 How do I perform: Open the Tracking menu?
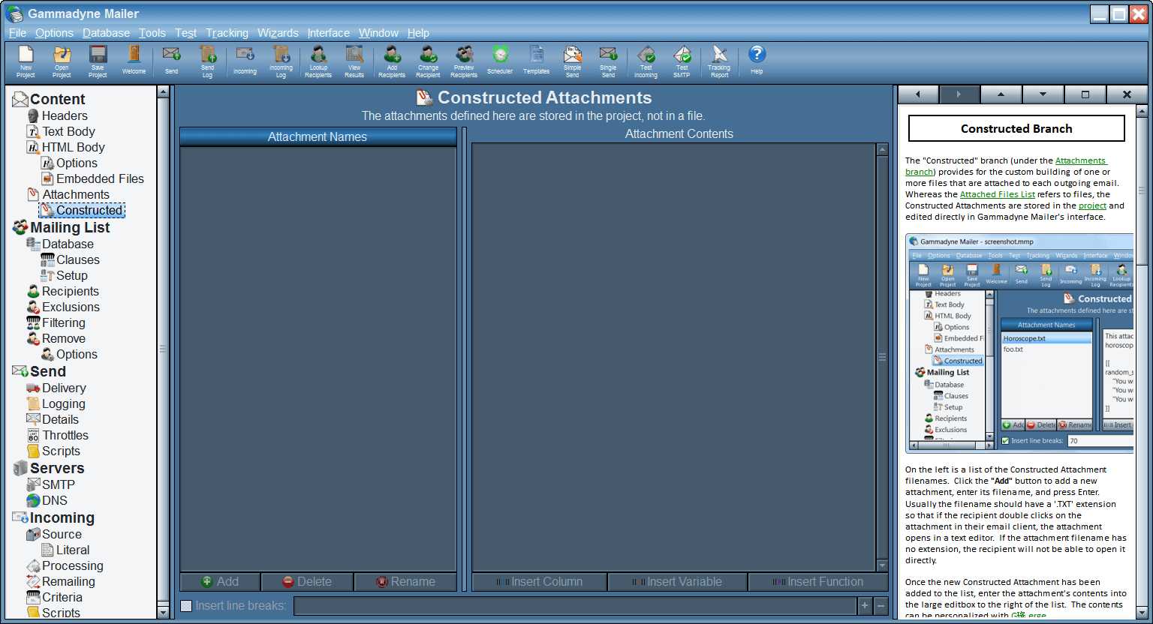[227, 33]
